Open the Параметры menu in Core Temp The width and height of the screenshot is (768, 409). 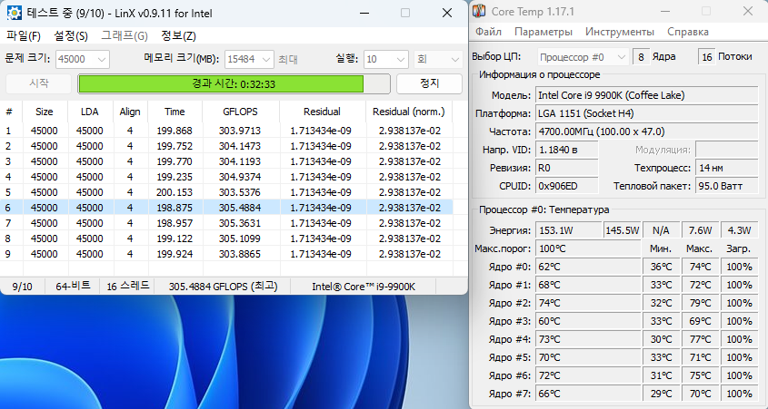(x=544, y=32)
